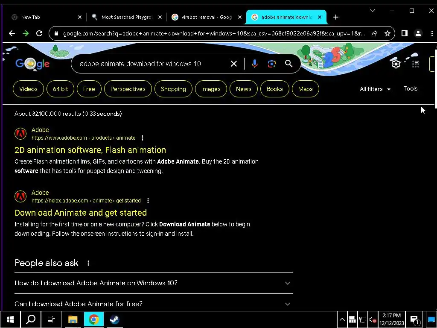Open Task View on the taskbar

click(x=51, y=319)
